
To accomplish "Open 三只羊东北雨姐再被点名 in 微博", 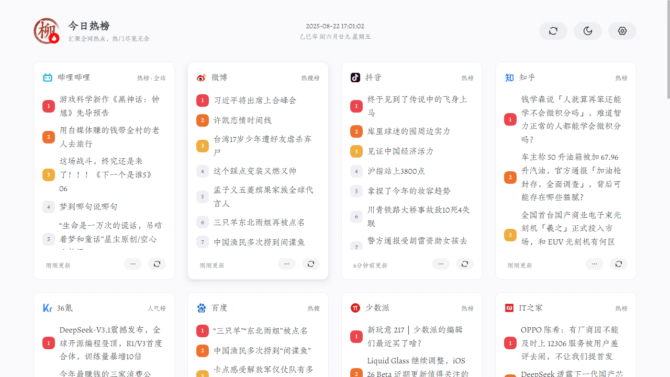I will [x=258, y=223].
